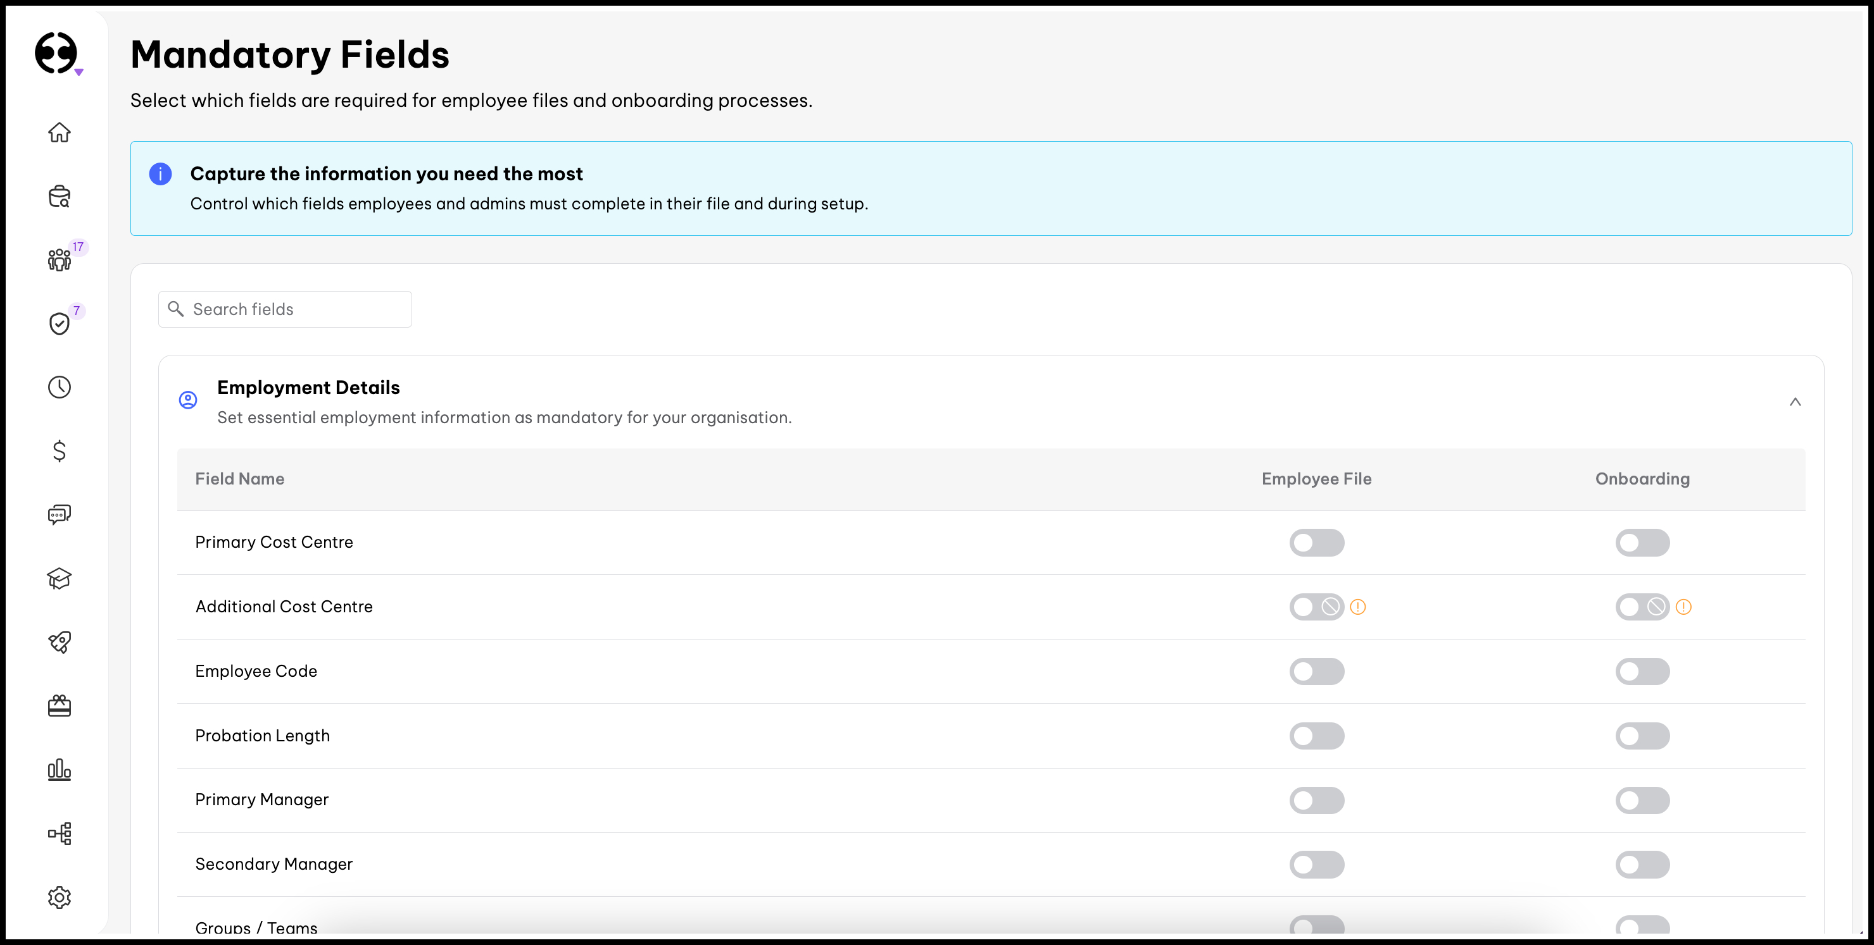The height and width of the screenshot is (945, 1874).
Task: Open the graduation cap learning icon
Action: 59,579
